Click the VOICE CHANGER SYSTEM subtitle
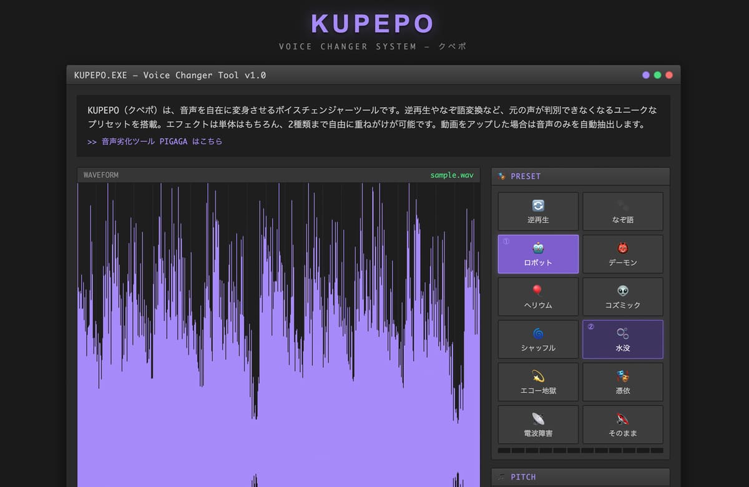 click(x=373, y=46)
